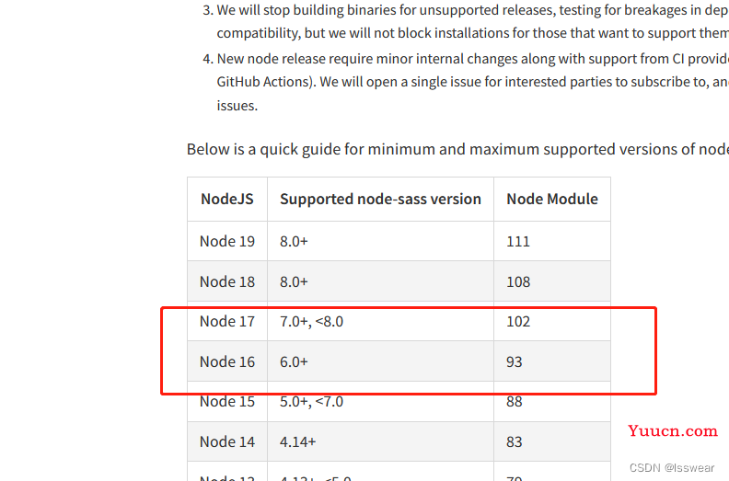Image resolution: width=729 pixels, height=481 pixels.
Task: Click module number 93
Action: pyautogui.click(x=515, y=361)
